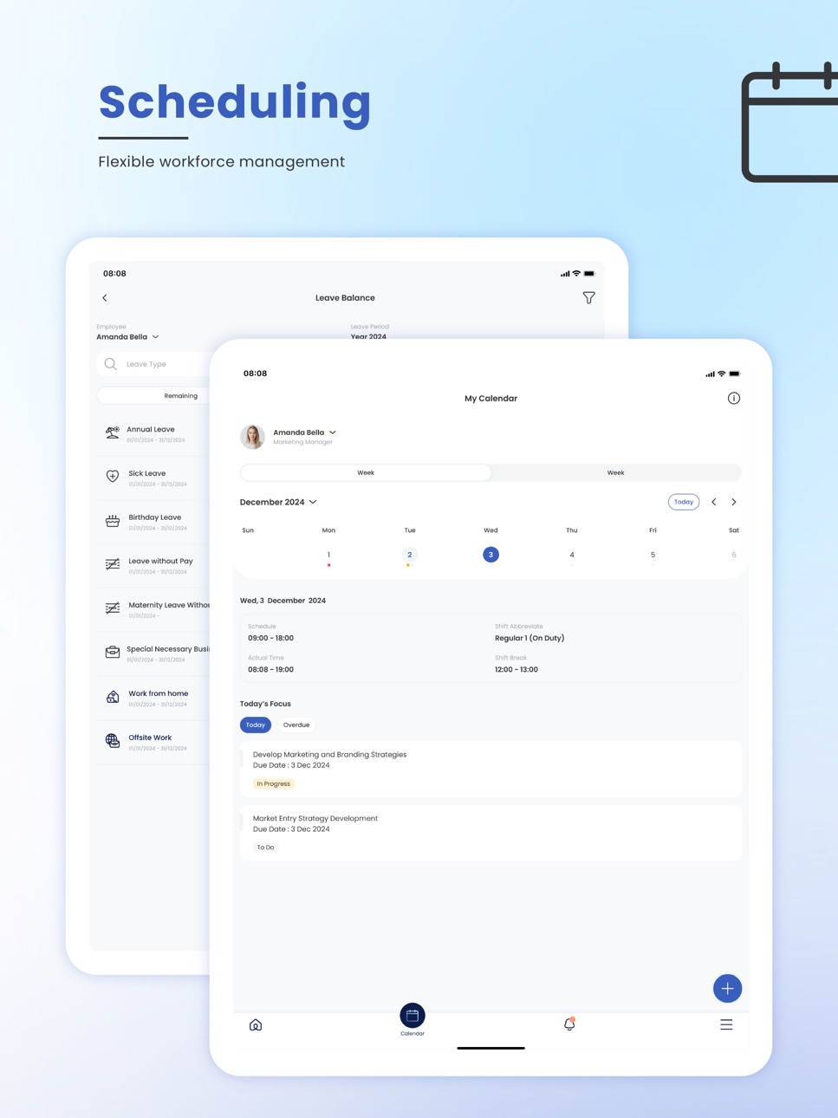Click the Work from home house icon
838x1118 pixels.
point(113,697)
